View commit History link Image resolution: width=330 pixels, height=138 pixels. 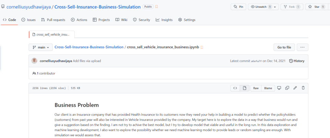point(296,61)
